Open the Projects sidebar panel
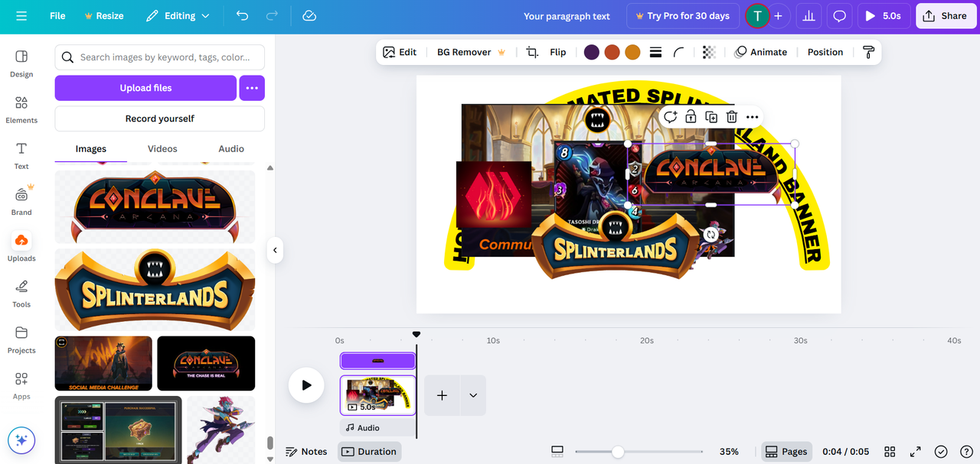The width and height of the screenshot is (980, 464). pos(21,339)
